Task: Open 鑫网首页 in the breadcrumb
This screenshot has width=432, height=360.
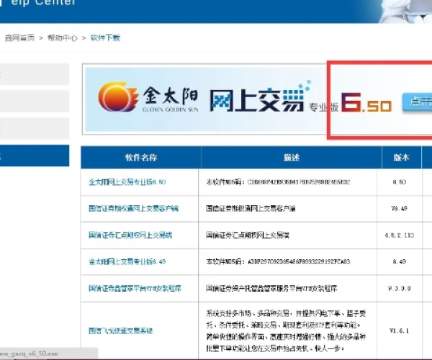Action: [19, 37]
